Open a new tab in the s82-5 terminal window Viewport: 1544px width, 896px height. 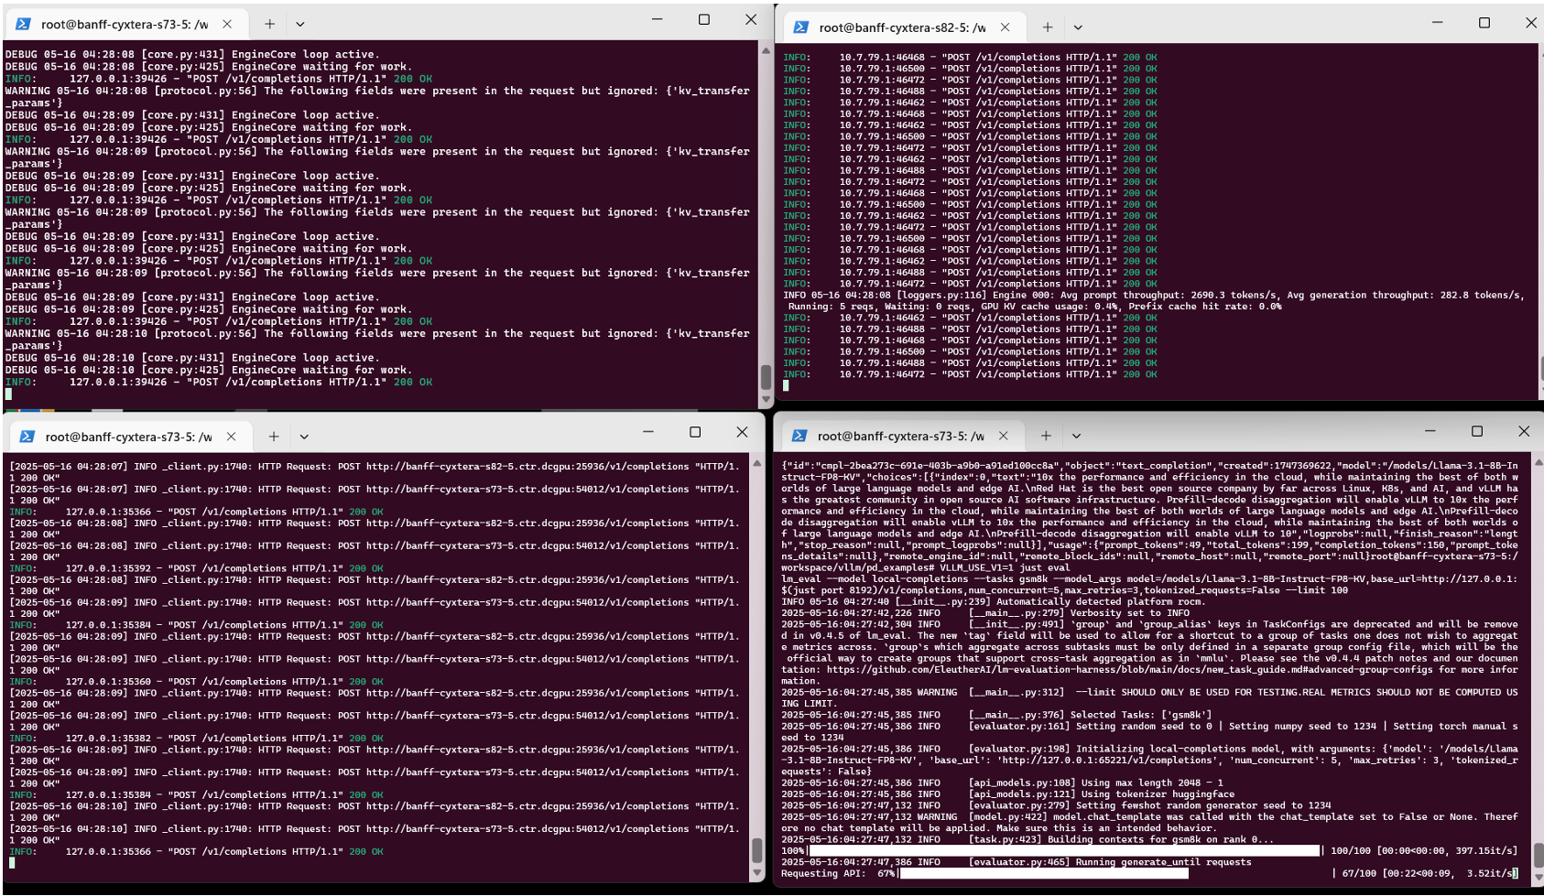pos(1047,27)
